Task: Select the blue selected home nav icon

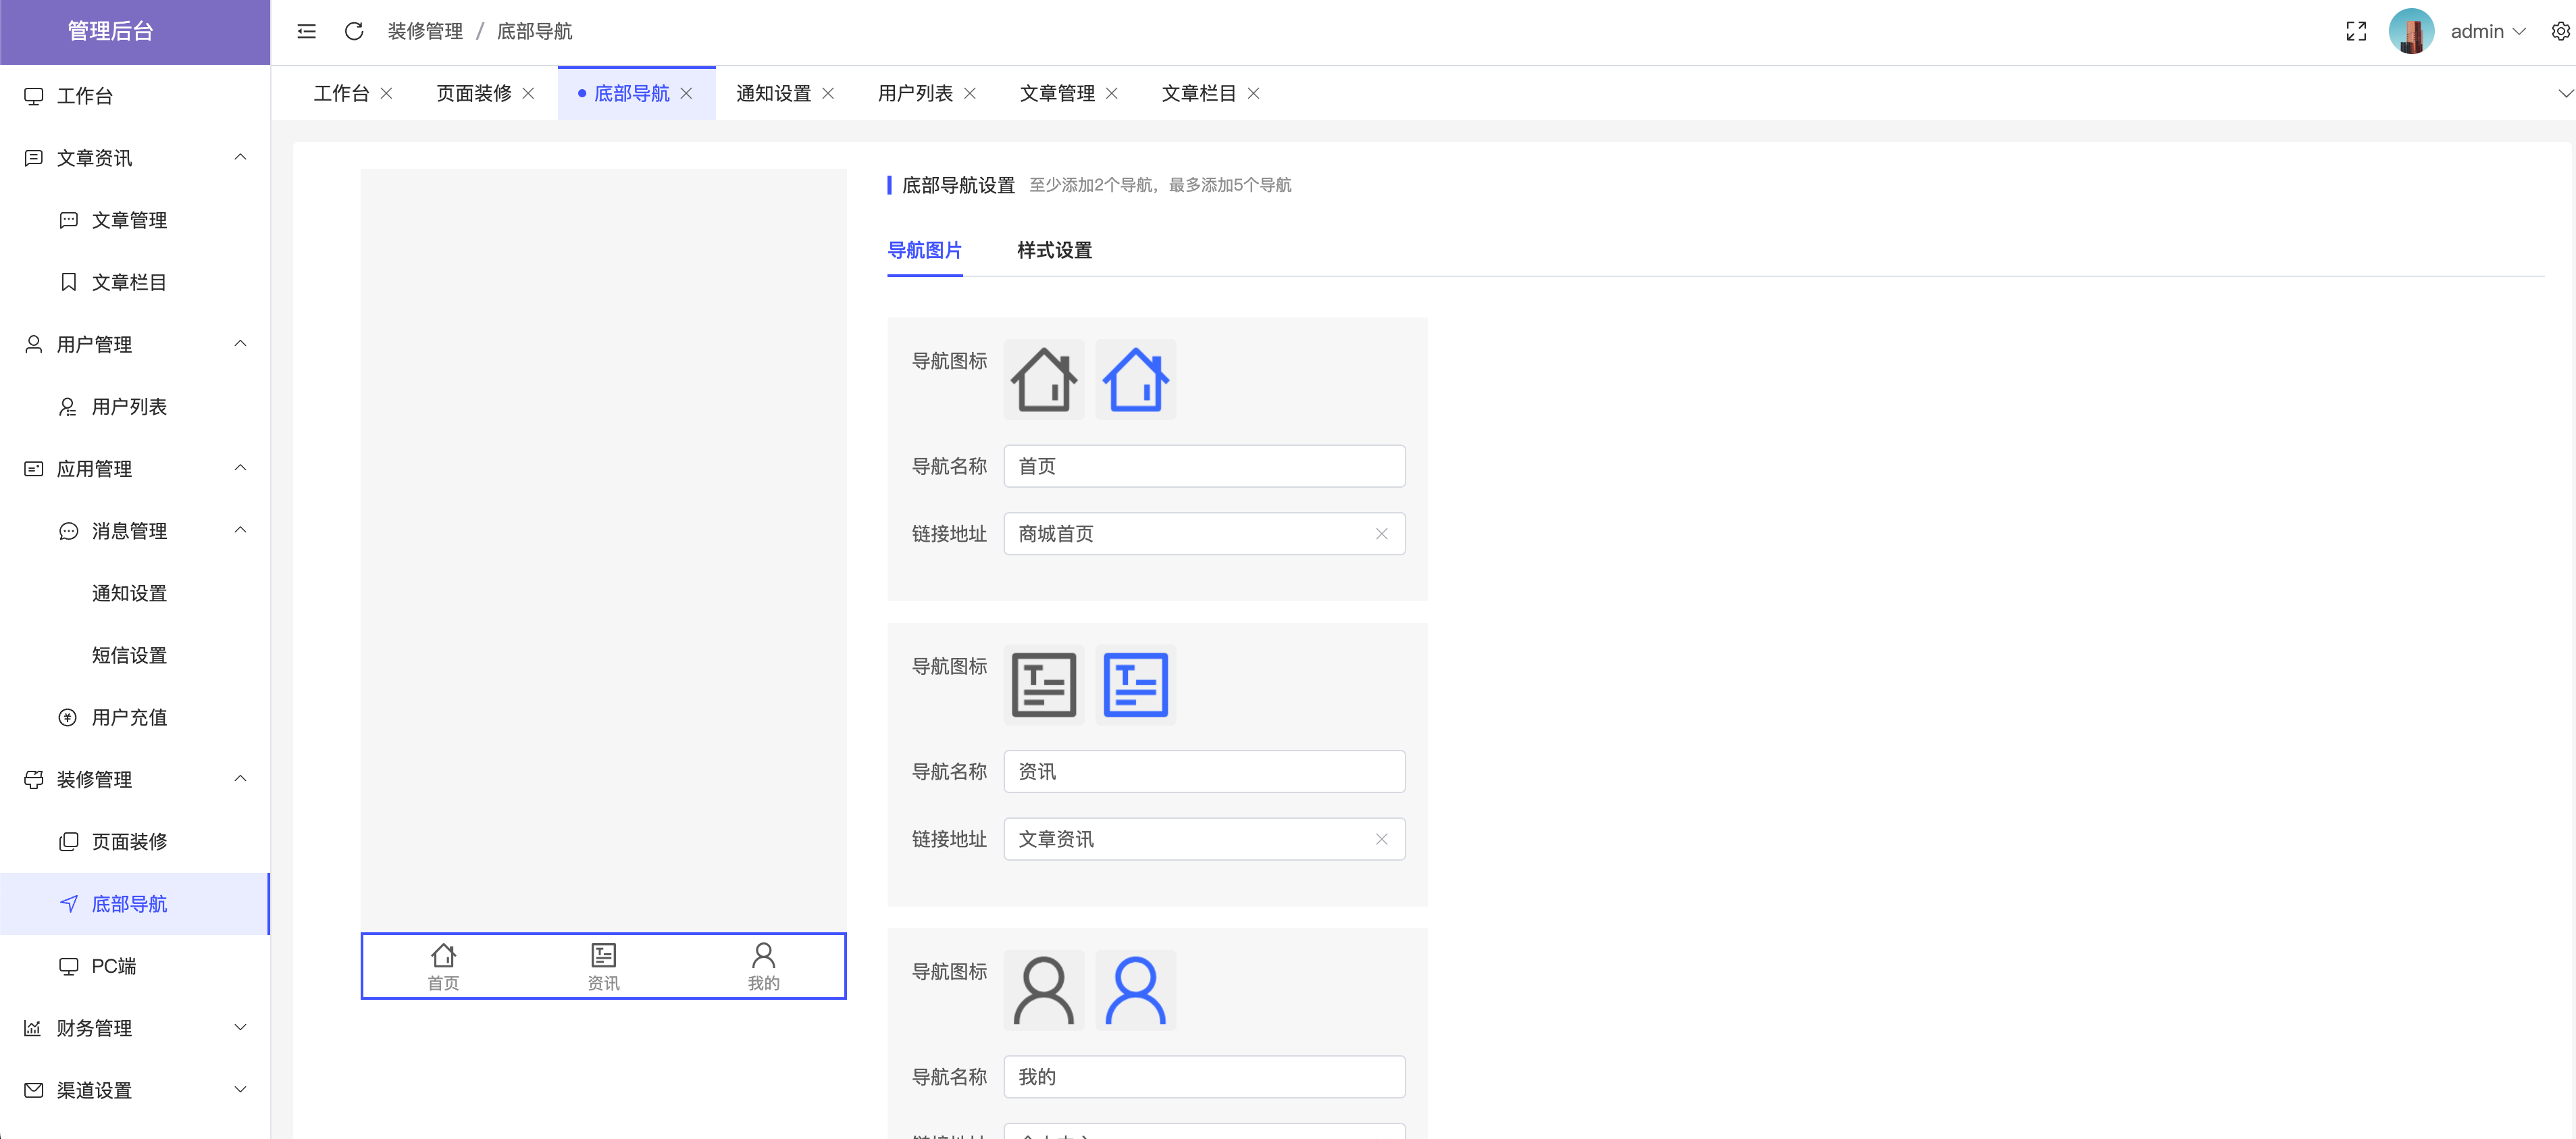Action: pyautogui.click(x=1136, y=380)
